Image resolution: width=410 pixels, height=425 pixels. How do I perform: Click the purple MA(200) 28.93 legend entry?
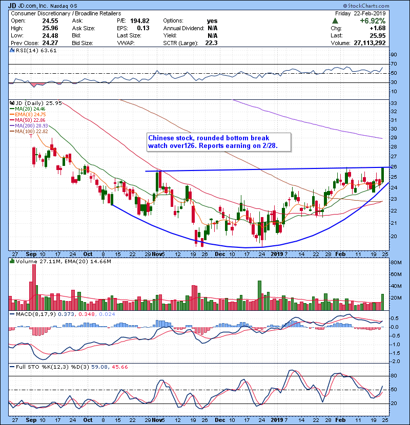coord(29,126)
